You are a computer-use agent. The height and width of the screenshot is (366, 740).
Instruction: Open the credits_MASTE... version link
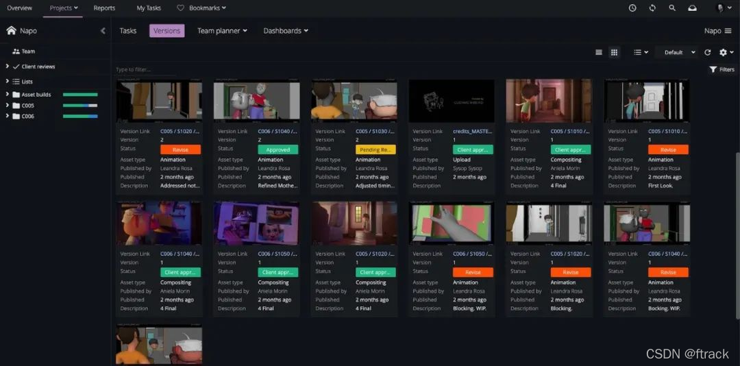(473, 132)
